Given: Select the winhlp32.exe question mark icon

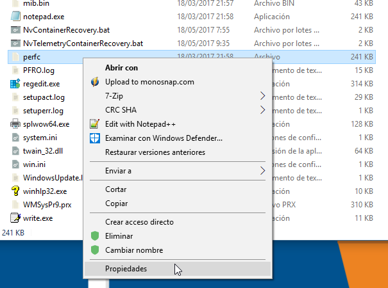Looking at the screenshot, I should (16, 191).
